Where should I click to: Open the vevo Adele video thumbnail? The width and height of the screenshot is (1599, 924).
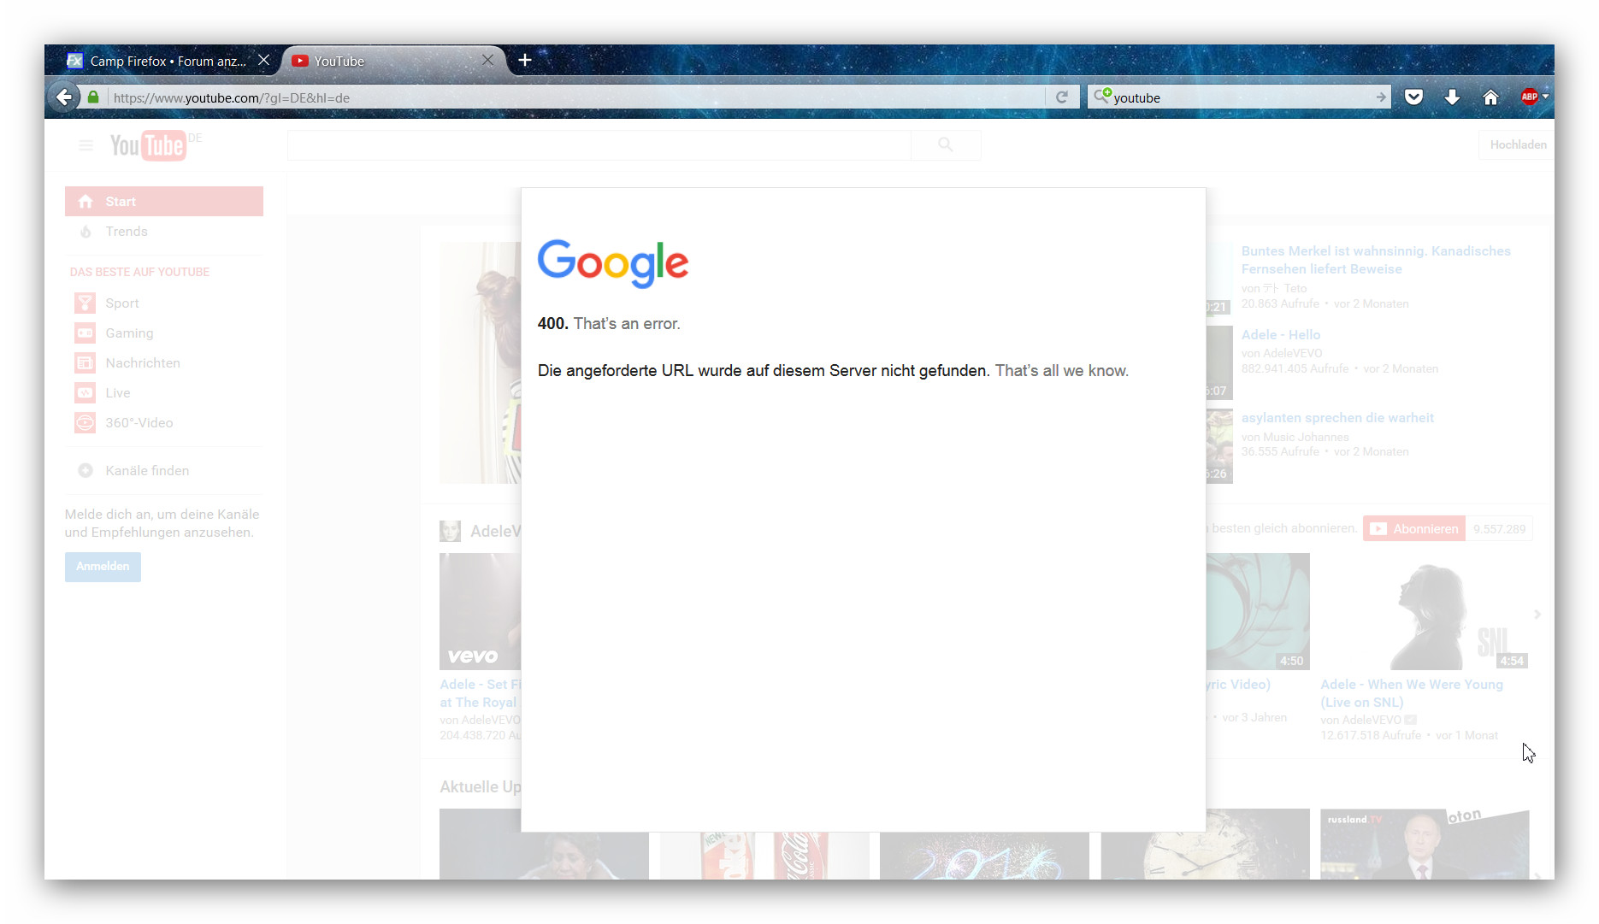pyautogui.click(x=480, y=611)
